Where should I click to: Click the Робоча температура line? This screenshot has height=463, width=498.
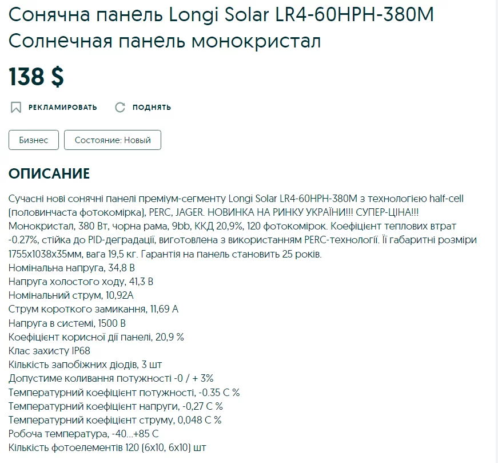83,434
